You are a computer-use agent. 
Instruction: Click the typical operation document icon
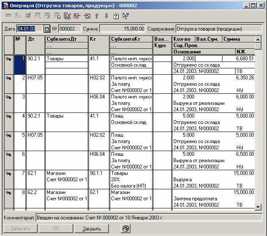(67, 16)
